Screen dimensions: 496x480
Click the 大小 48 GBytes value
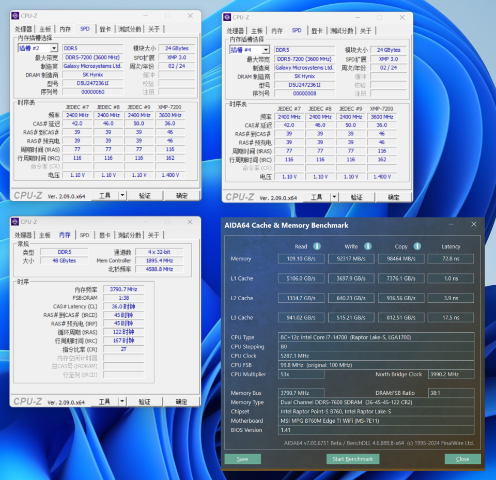coord(64,260)
